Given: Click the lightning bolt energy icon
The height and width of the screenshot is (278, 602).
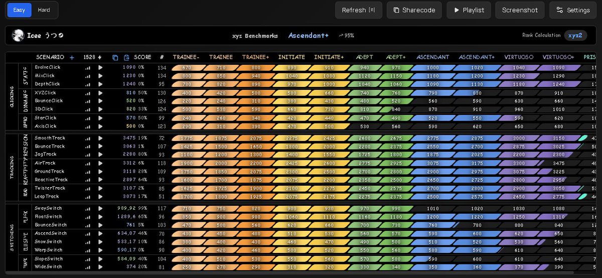Looking at the screenshot, I should [100, 57].
